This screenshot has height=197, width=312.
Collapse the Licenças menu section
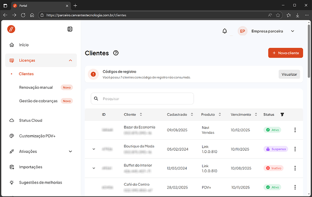coord(70,60)
